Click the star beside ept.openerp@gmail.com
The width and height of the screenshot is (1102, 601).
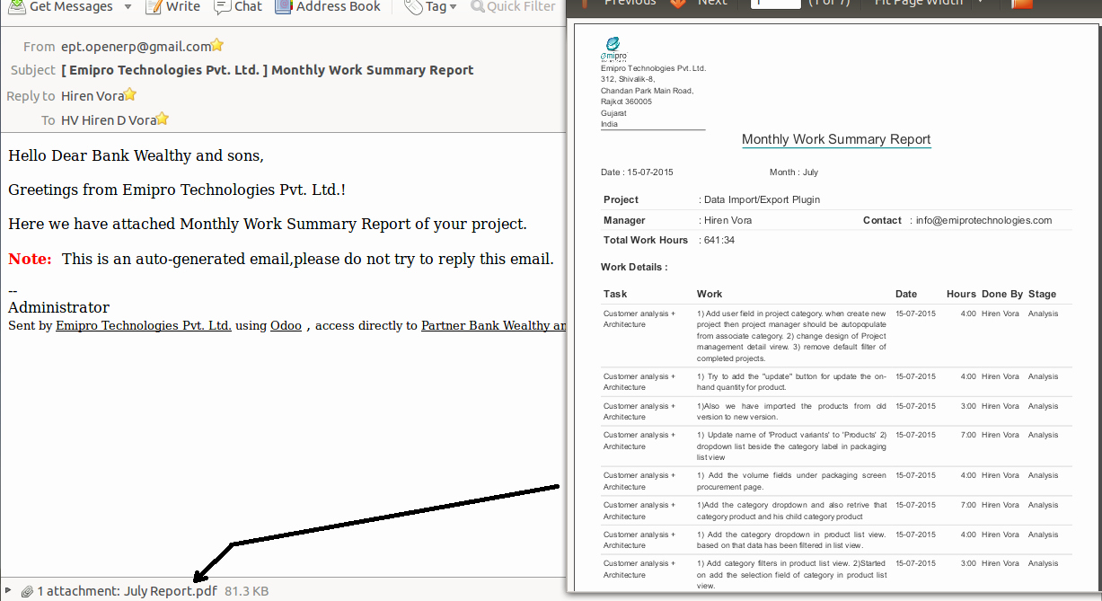coord(217,46)
